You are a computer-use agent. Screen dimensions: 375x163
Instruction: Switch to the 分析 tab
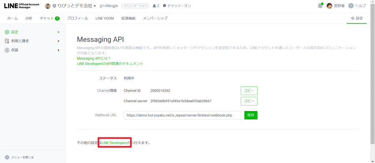tap(29, 18)
